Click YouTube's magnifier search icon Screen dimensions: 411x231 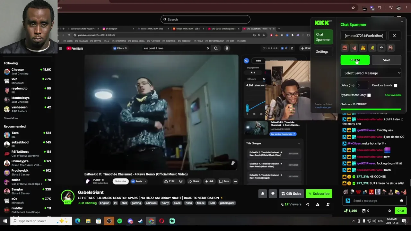click(216, 48)
